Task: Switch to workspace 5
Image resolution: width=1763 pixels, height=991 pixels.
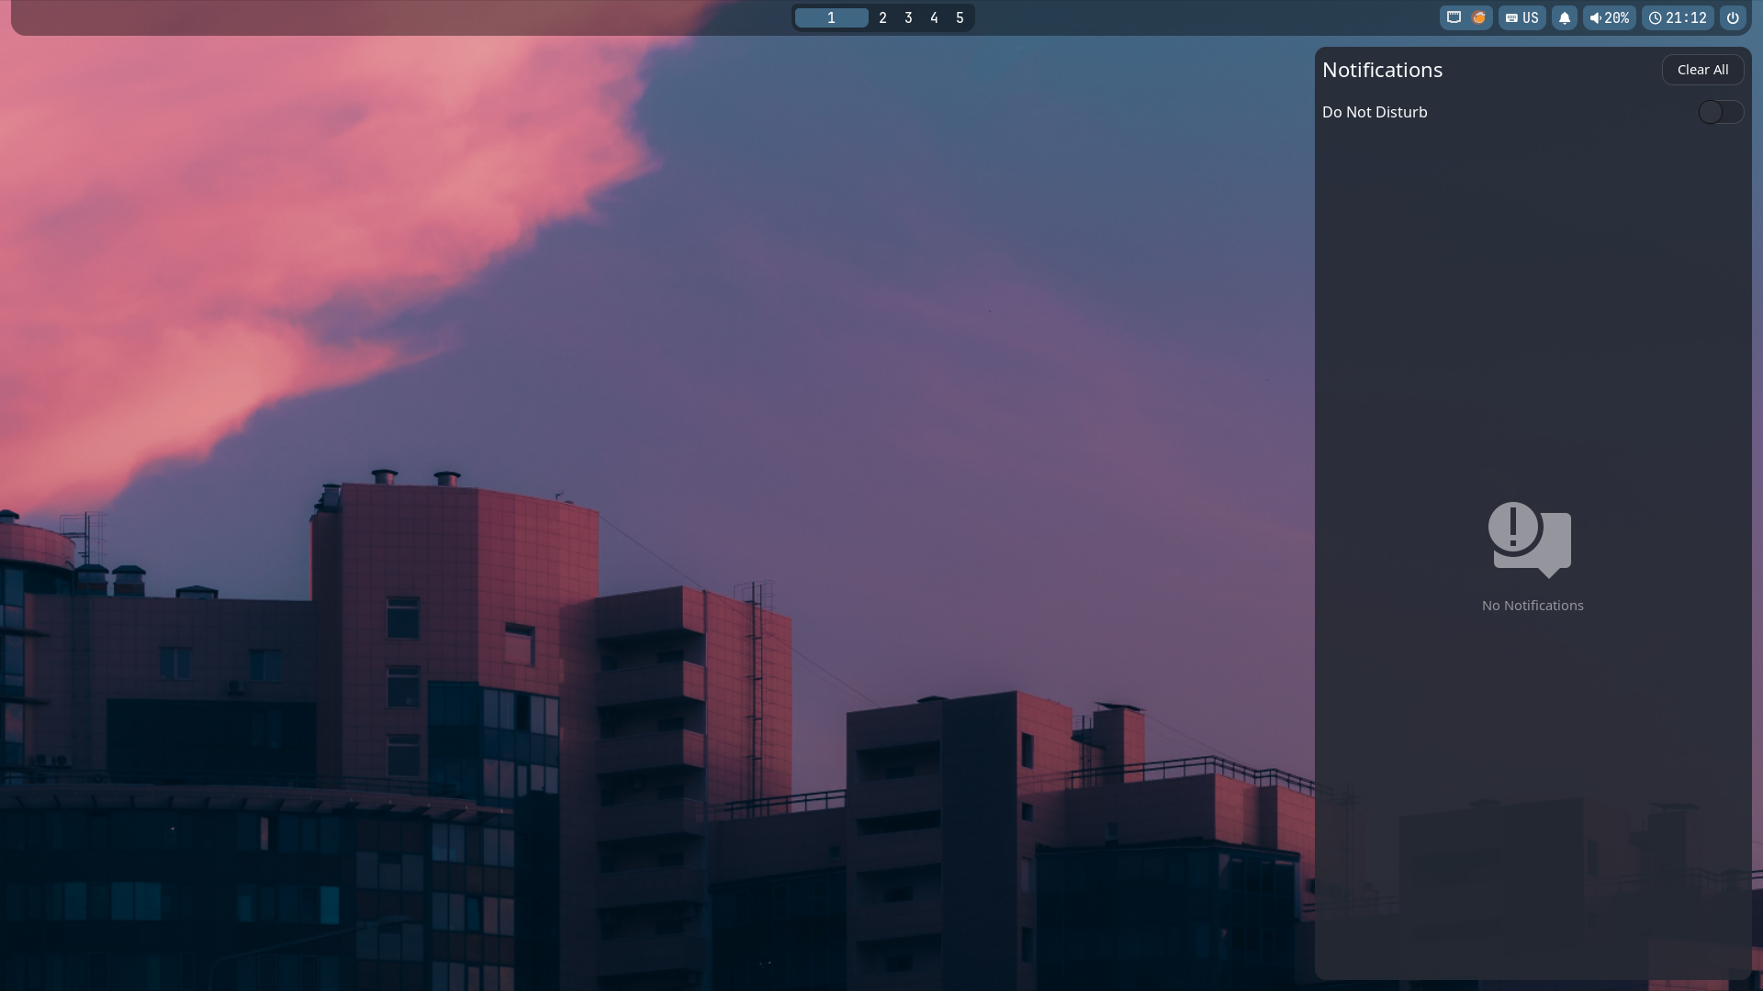Action: [x=960, y=17]
